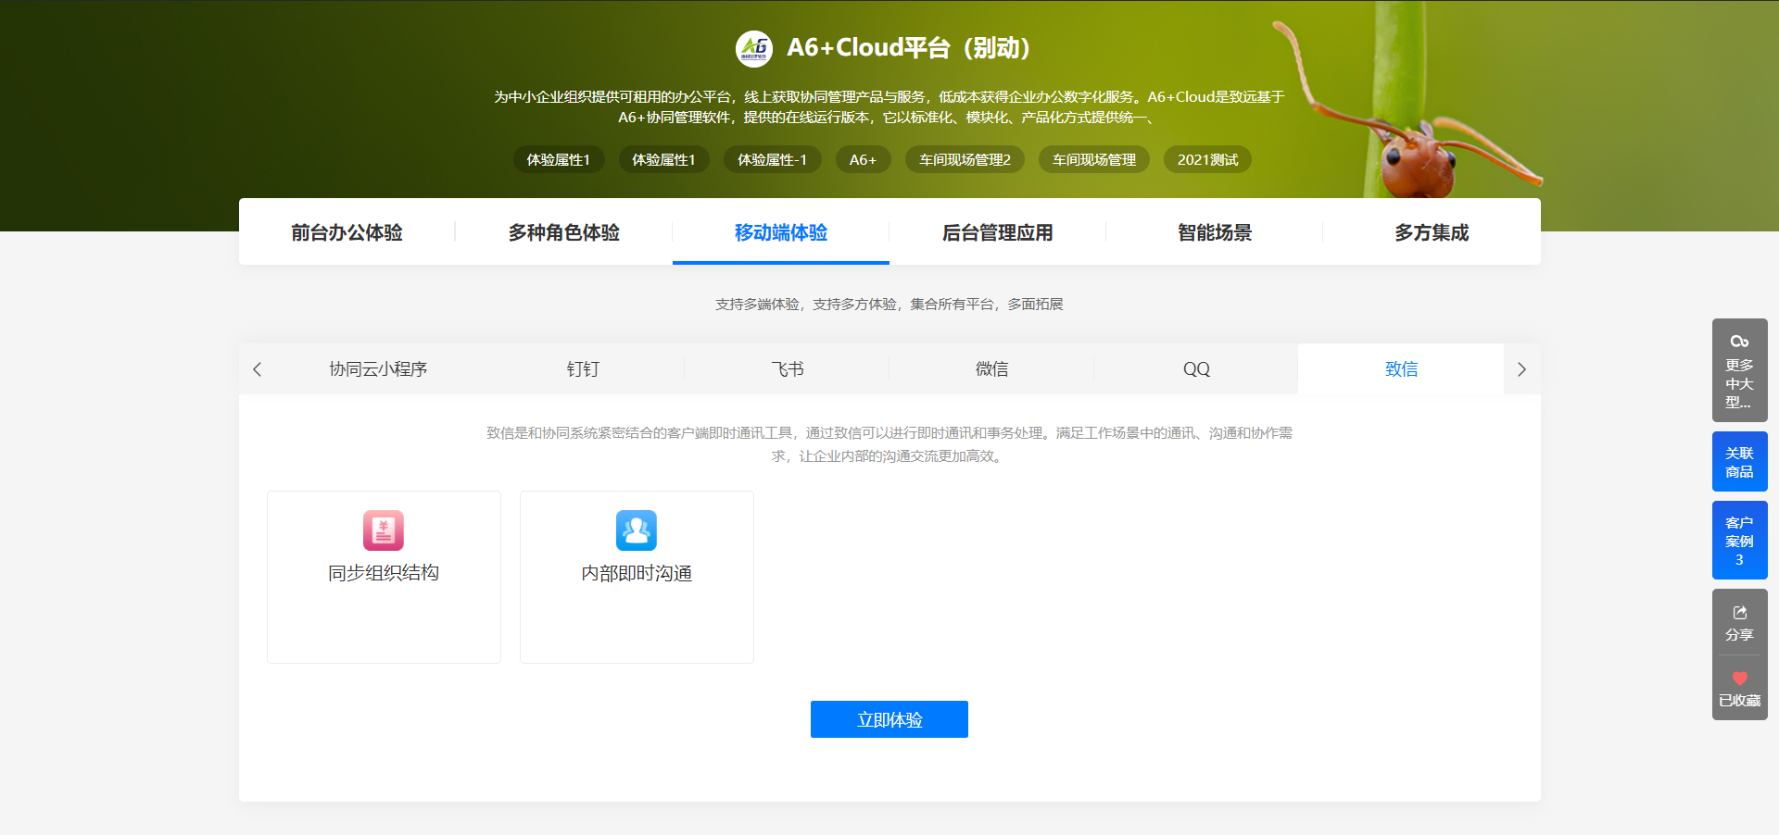Click the 2021测试 tag
Screen dimensions: 1779x835
tap(1207, 159)
